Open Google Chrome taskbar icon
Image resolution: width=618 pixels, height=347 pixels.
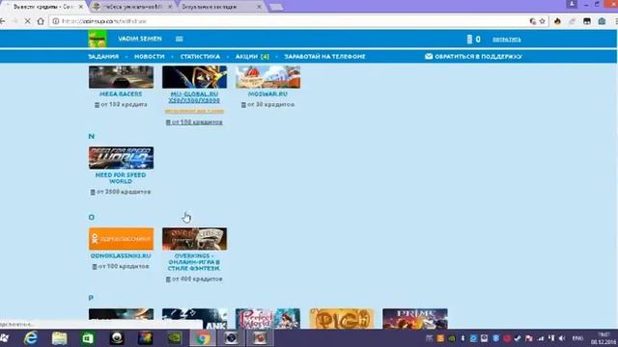pos(203,338)
